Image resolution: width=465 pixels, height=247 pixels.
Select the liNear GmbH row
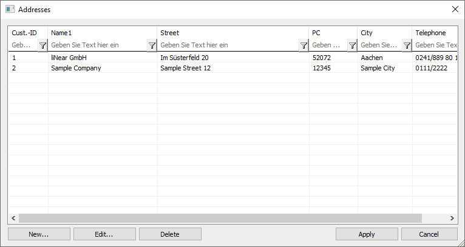point(232,58)
